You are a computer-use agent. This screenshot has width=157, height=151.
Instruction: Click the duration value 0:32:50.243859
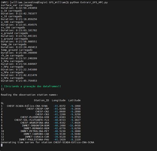pos(26,8)
